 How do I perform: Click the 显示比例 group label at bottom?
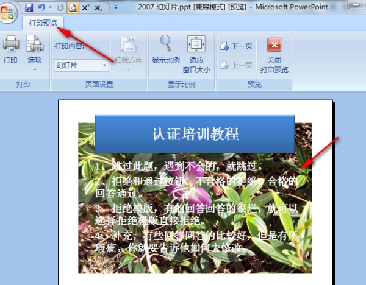tap(181, 85)
